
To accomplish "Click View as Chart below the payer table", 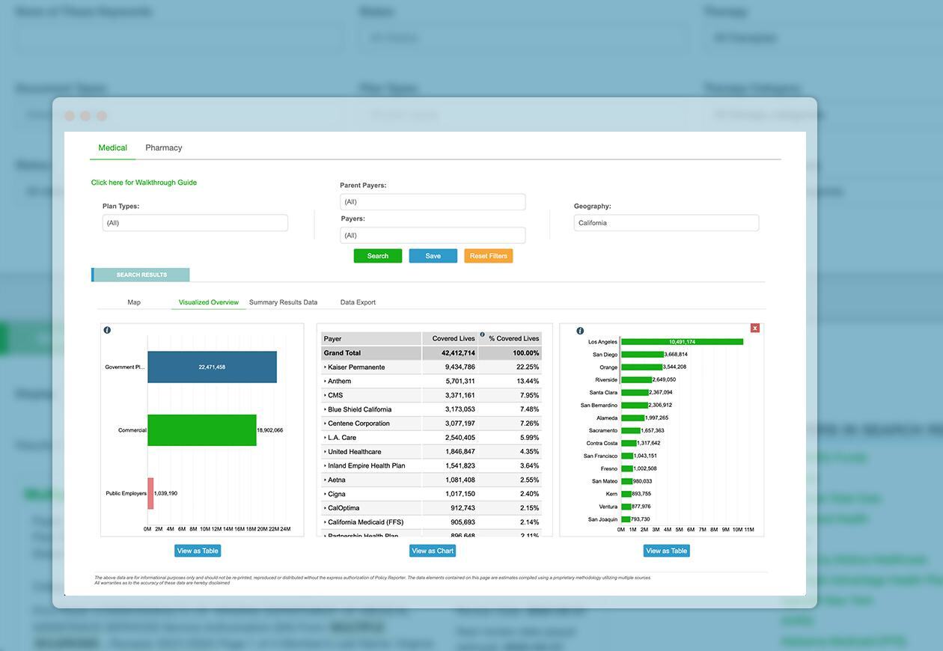I will [433, 550].
